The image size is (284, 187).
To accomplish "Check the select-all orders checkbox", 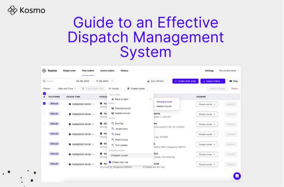I will click(44, 97).
